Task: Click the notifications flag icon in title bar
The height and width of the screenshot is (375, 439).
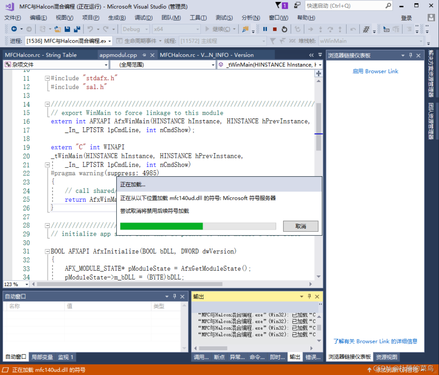Action: (282, 5)
